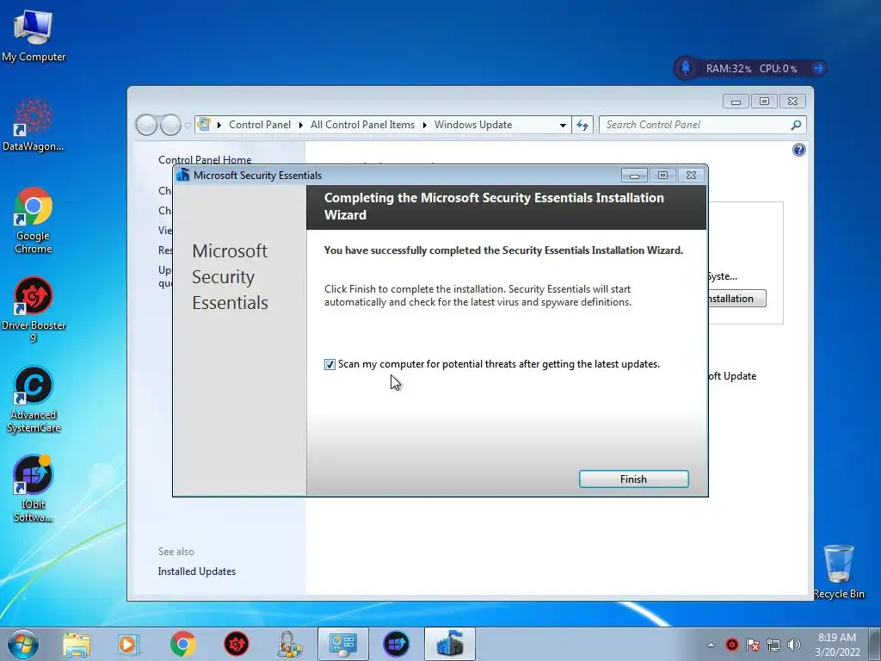Open Control Panel Home link
The height and width of the screenshot is (661, 881).
(205, 159)
